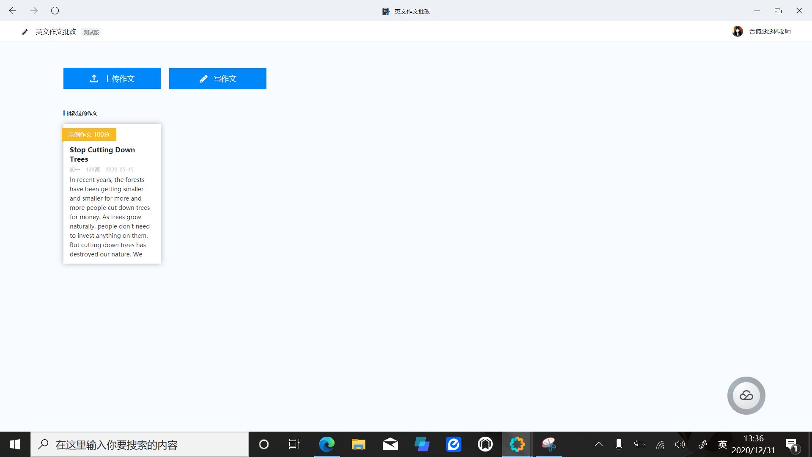Minimize the 英文作文批改 window
The image size is (812, 457).
757,11
